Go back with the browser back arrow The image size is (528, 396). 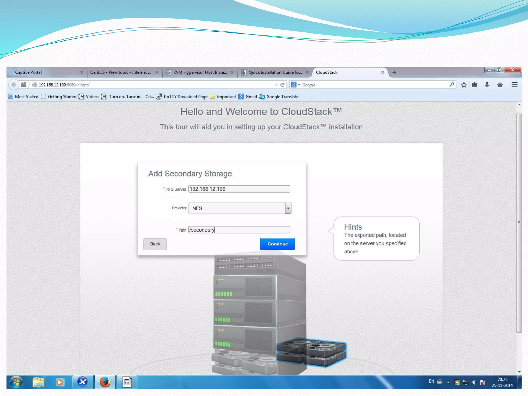[14, 85]
